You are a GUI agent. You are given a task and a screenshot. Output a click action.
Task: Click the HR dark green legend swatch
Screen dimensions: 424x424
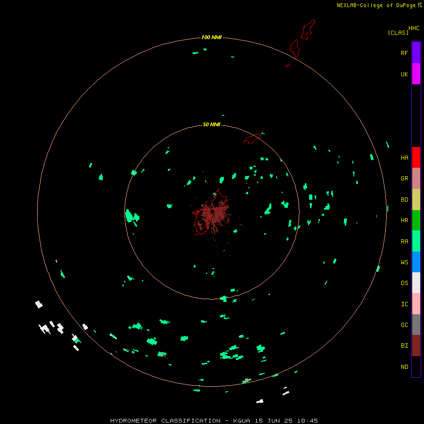coord(416,220)
